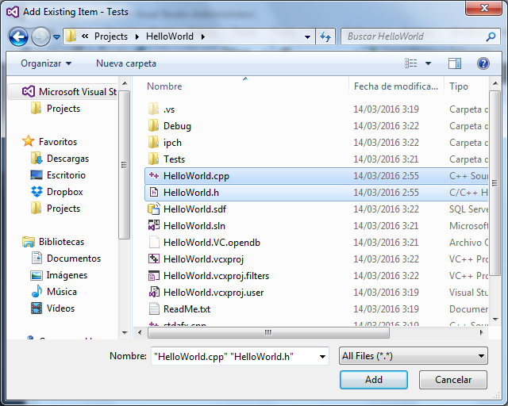Image resolution: width=508 pixels, height=406 pixels.
Task: Expand the arrow after HelloWorld breadcrumb
Action: point(203,36)
